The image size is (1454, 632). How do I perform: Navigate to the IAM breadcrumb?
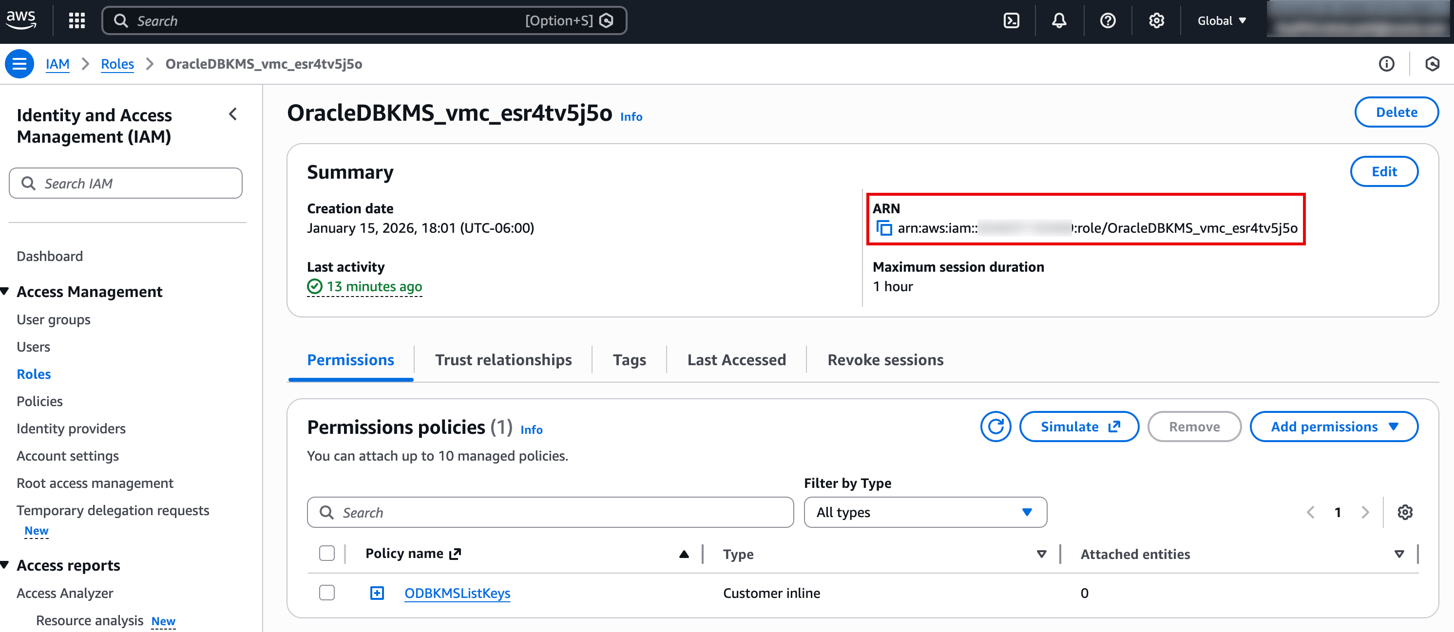(57, 64)
